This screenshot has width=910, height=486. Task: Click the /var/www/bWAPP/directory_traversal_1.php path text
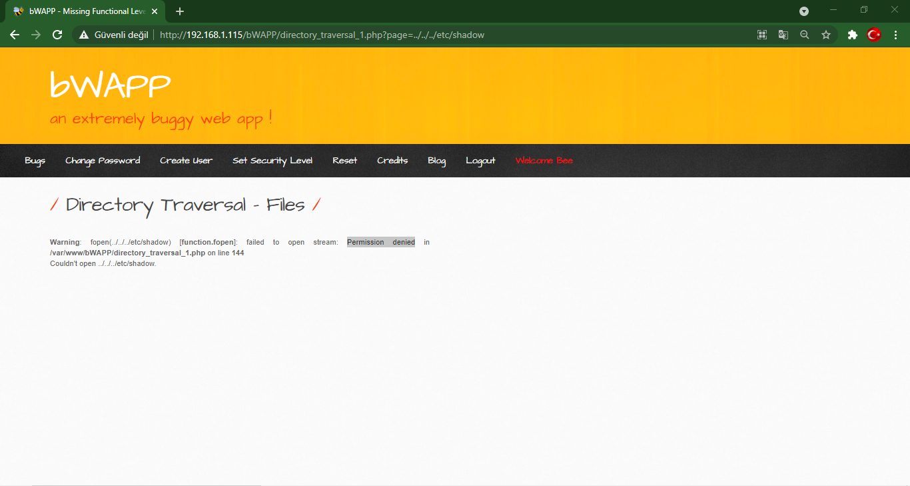(127, 253)
